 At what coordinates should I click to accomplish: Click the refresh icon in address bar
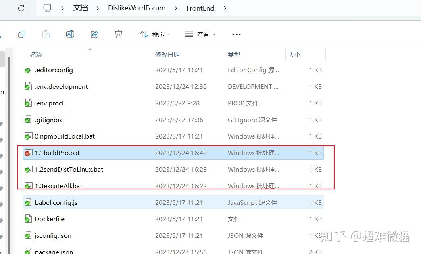[21, 8]
